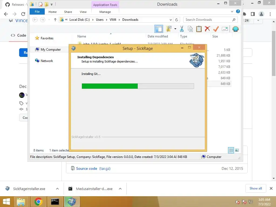Open the Chrome profile avatar icon
The width and height of the screenshot is (276, 207).
point(261,14)
